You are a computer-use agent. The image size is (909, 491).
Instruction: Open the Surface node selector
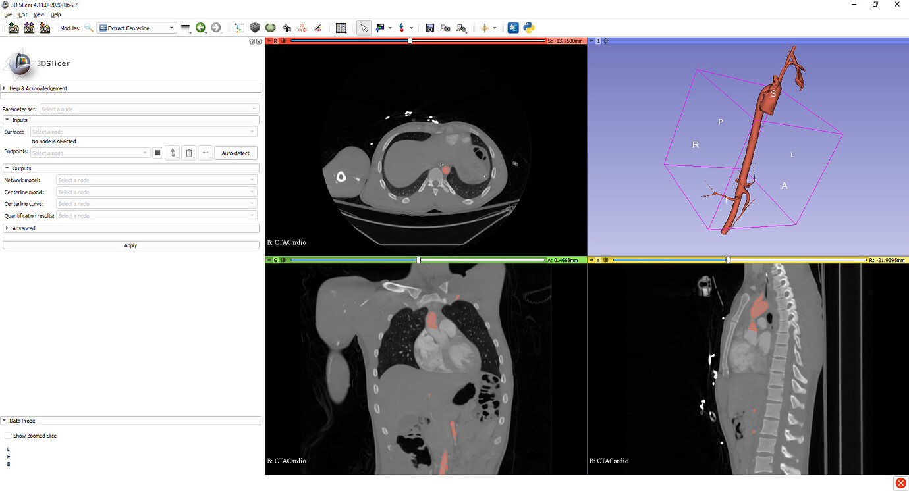click(x=142, y=132)
